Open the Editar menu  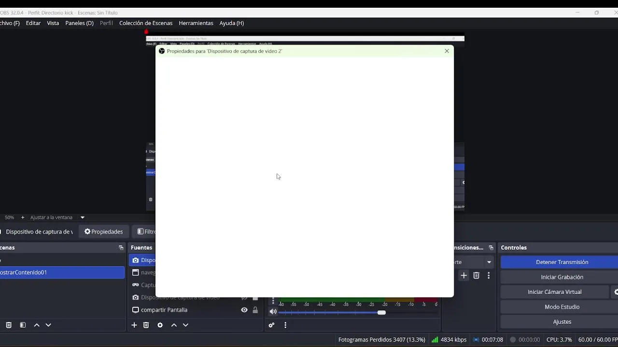tap(33, 23)
